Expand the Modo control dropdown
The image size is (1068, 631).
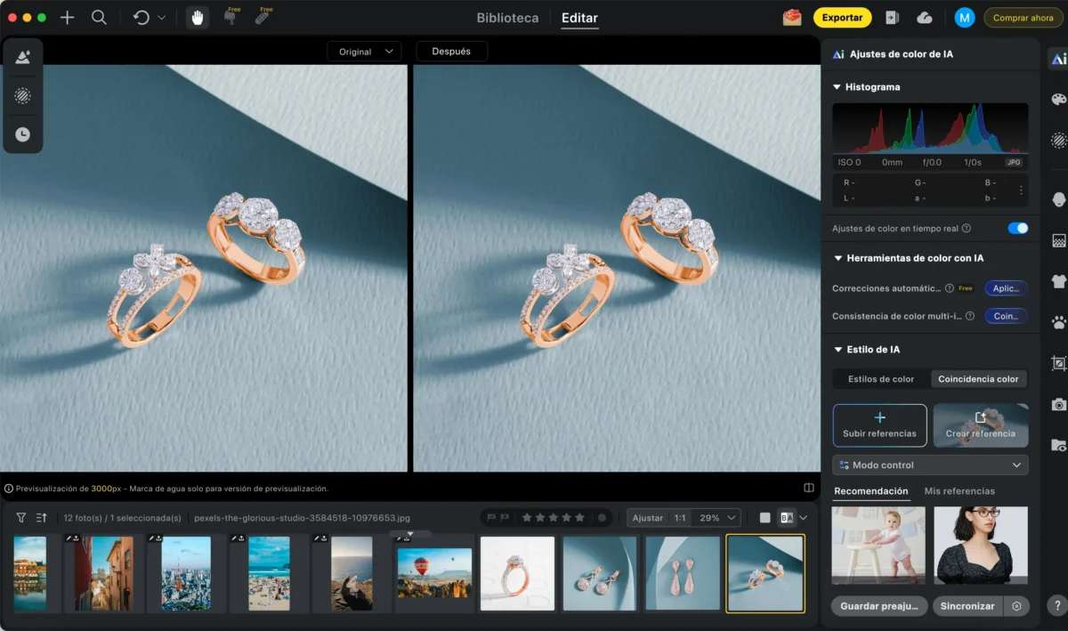point(930,465)
